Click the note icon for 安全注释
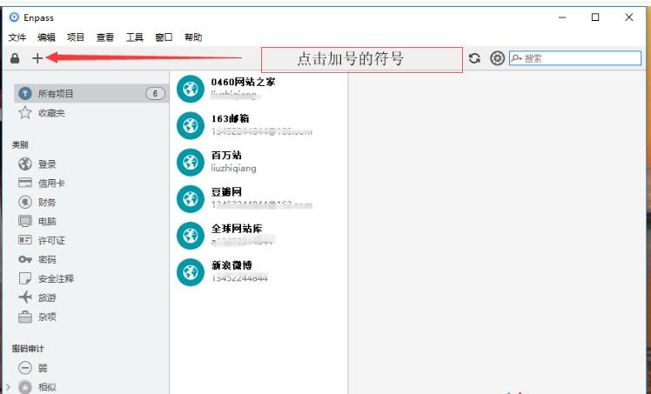This screenshot has height=394, width=651. [x=25, y=278]
